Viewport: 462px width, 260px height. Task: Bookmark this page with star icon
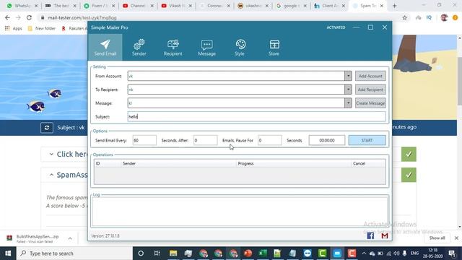405,17
